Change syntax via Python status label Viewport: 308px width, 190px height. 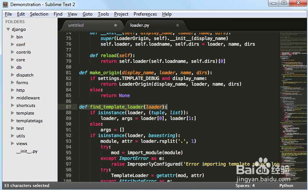pos(286,185)
